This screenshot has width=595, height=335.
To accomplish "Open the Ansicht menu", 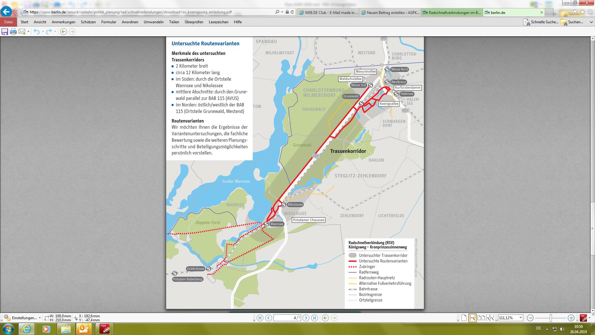I will (x=40, y=22).
